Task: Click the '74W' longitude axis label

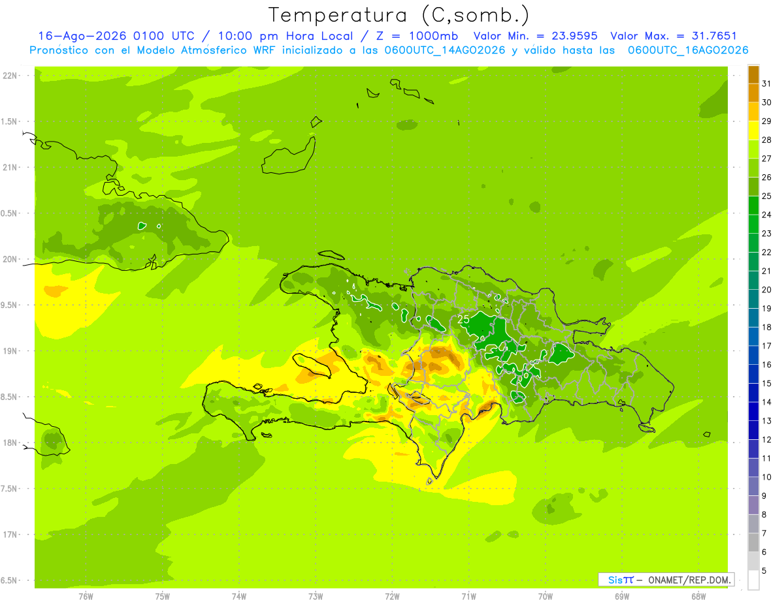Action: 238,597
